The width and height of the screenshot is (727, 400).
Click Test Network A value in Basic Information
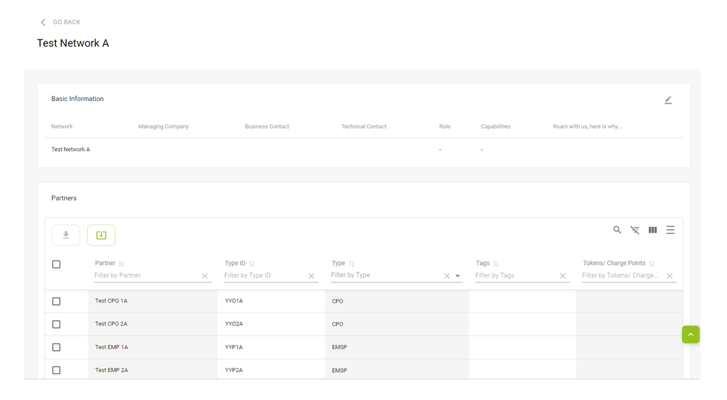(70, 150)
